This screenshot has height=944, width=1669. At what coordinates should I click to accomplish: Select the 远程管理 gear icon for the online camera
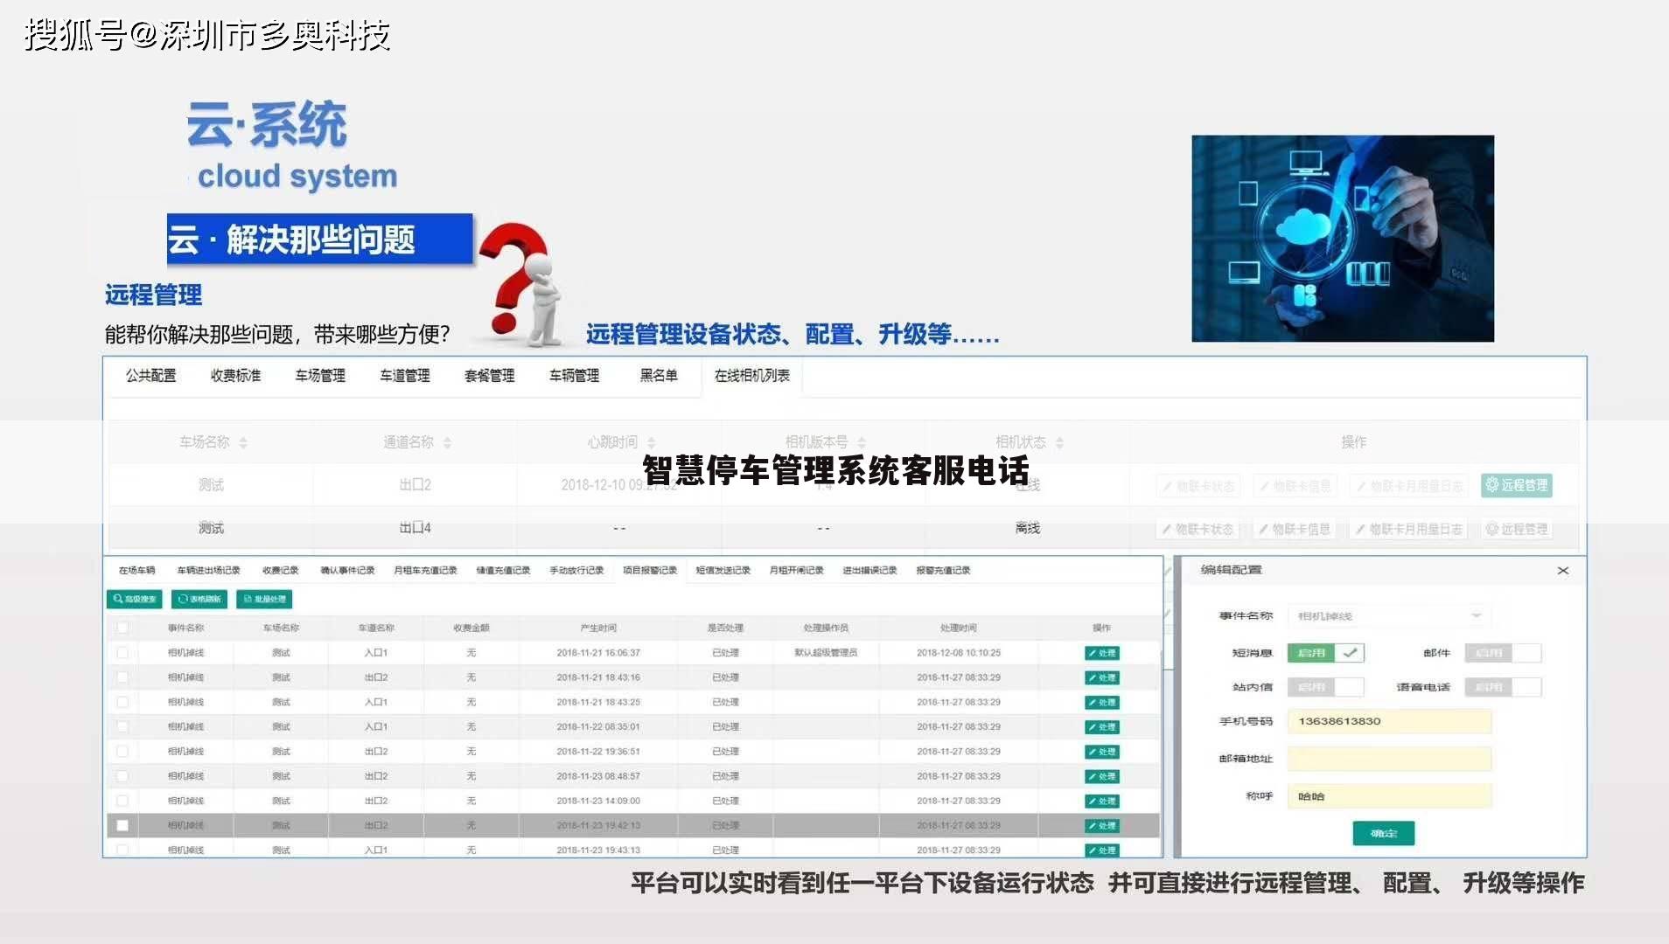pos(1493,486)
